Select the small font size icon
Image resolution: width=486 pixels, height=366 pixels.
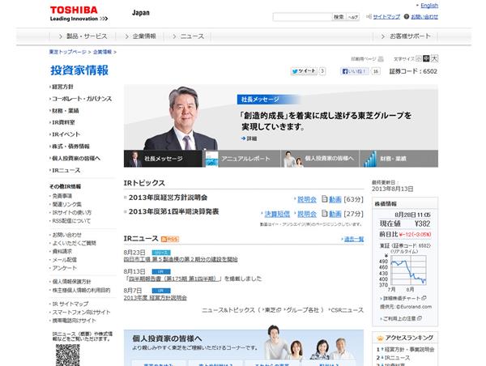419,58
